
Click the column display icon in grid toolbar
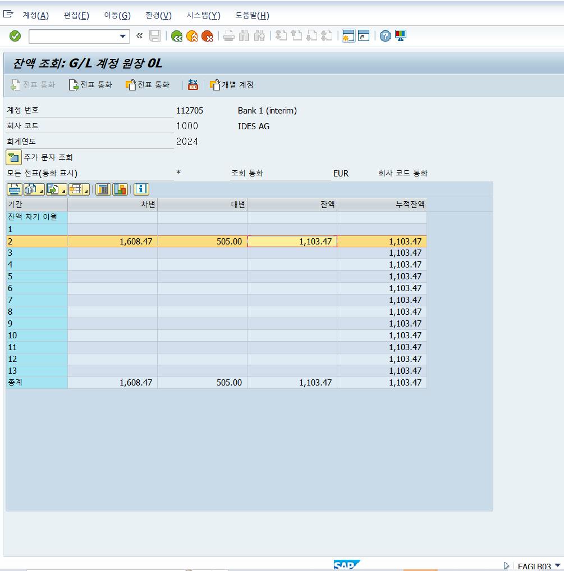[103, 189]
